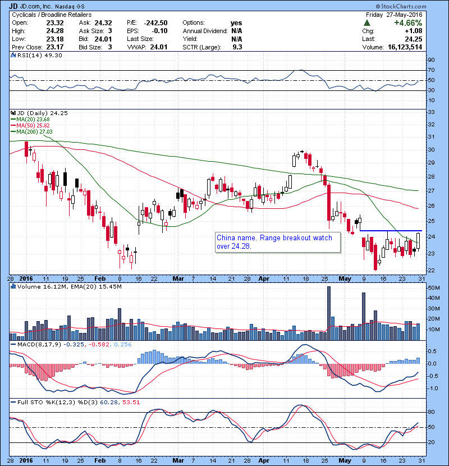This screenshot has height=466, width=449.
Task: Click the tallest late-April volume bar
Action: tap(329, 313)
